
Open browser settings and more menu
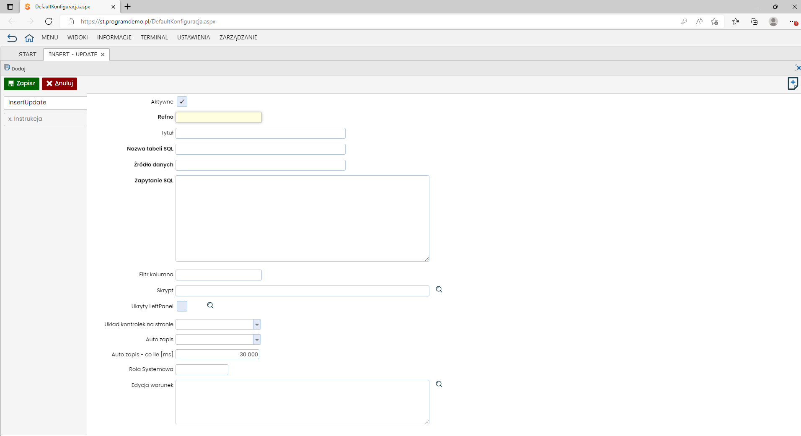click(x=793, y=21)
